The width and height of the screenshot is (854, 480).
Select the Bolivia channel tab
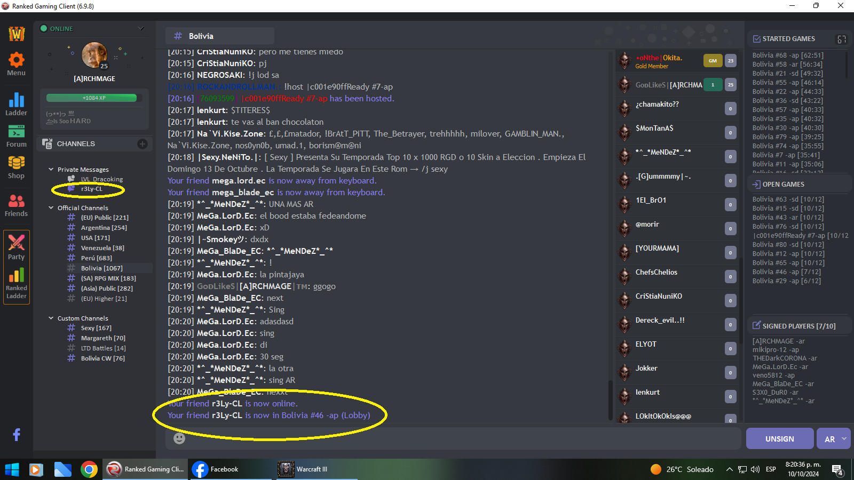220,36
